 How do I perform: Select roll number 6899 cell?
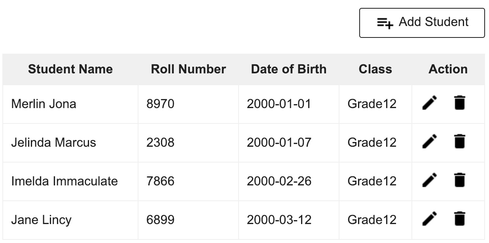[160, 220]
